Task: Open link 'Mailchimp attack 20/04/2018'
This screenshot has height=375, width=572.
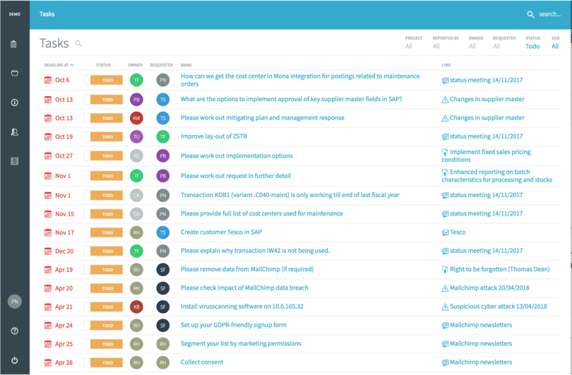Action: click(489, 288)
